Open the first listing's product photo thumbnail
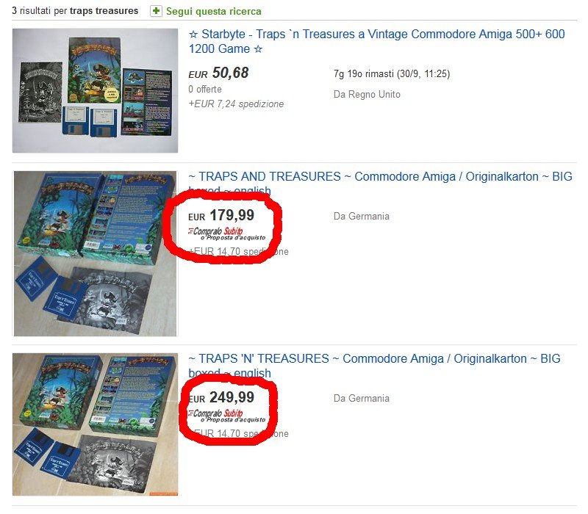This screenshot has width=588, height=514. 96,90
